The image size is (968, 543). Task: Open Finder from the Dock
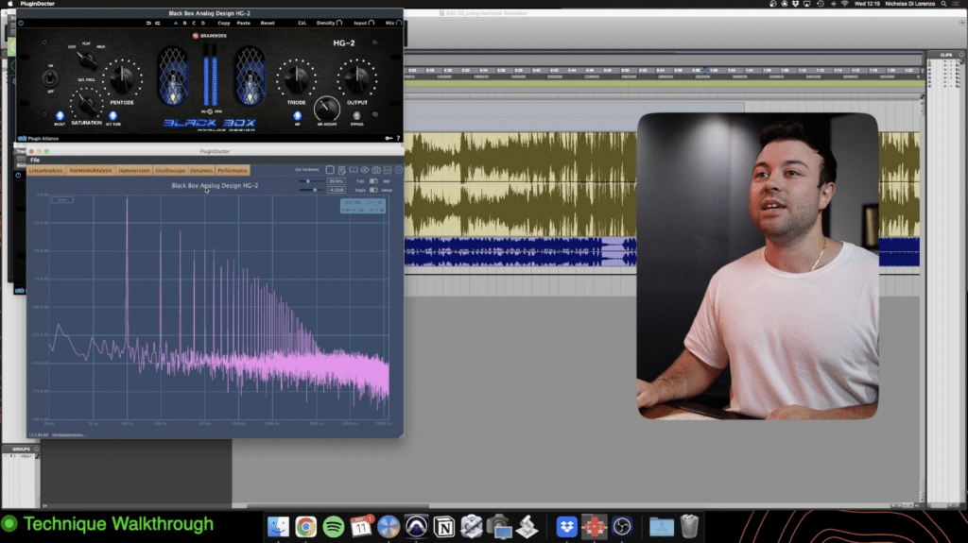278,526
